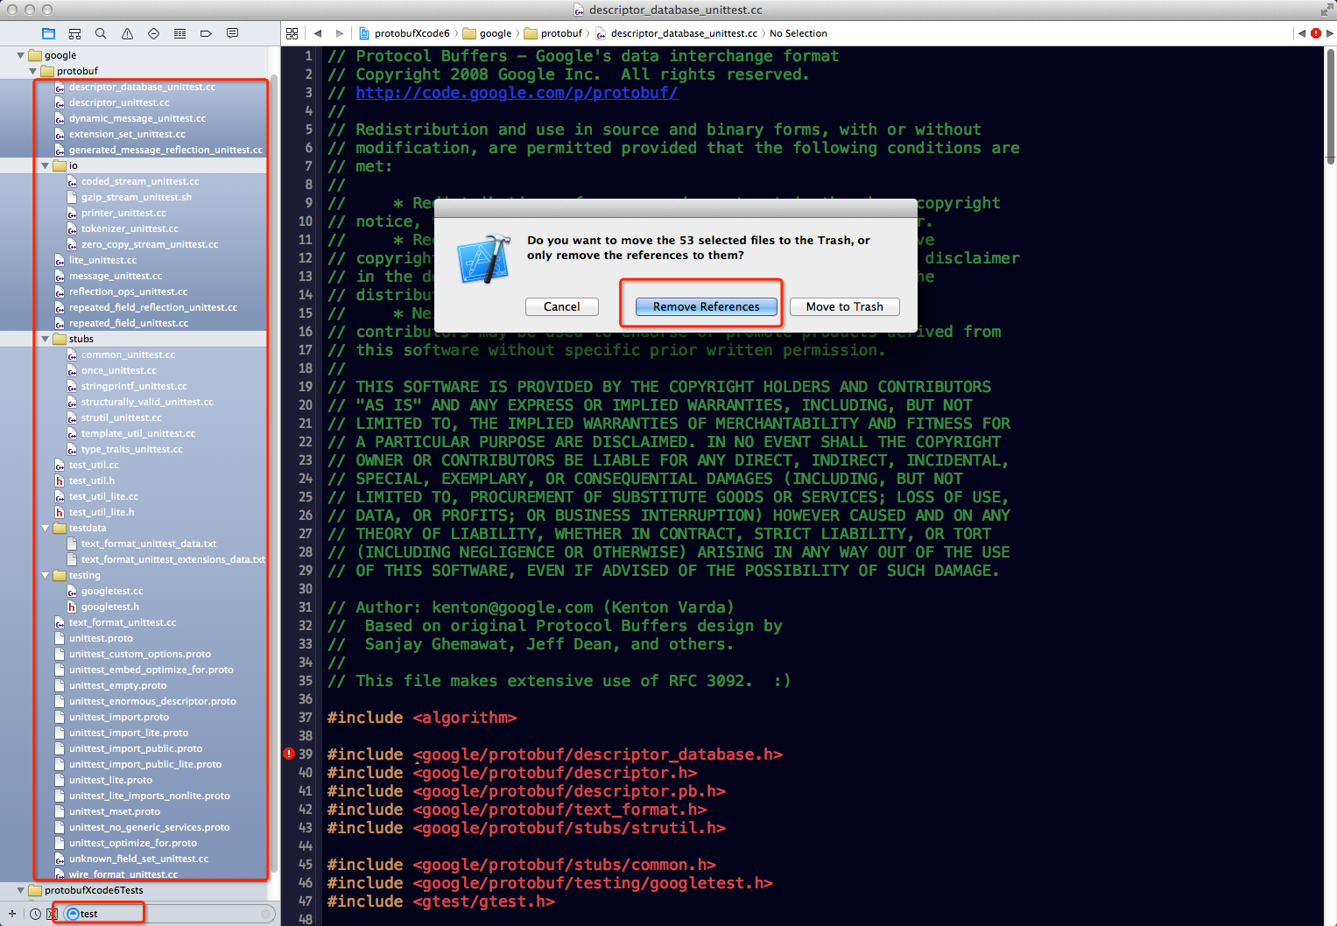Select tokenizer_unittest.cc file
The width and height of the screenshot is (1337, 926).
pos(130,228)
